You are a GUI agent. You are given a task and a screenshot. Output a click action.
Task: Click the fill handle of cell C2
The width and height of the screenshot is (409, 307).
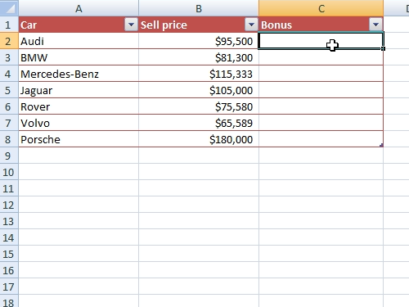click(383, 48)
